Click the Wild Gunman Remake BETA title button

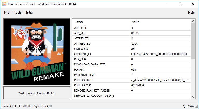tap(37, 93)
